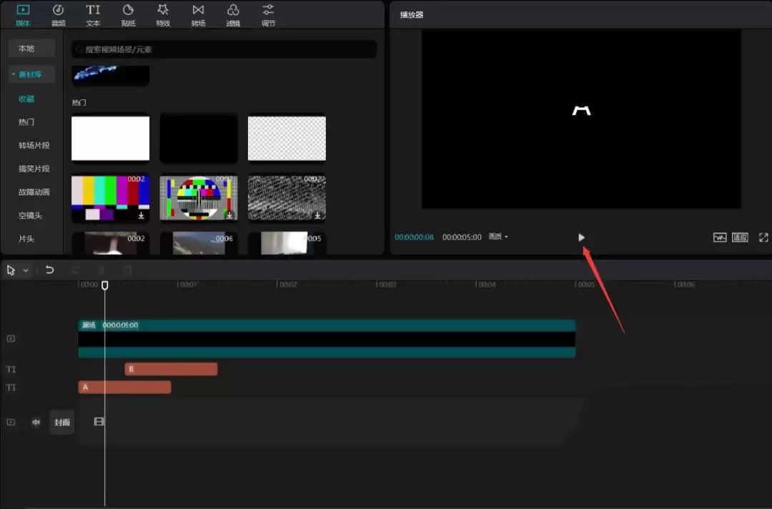Click the search materials input field
The height and width of the screenshot is (509, 772).
point(224,49)
